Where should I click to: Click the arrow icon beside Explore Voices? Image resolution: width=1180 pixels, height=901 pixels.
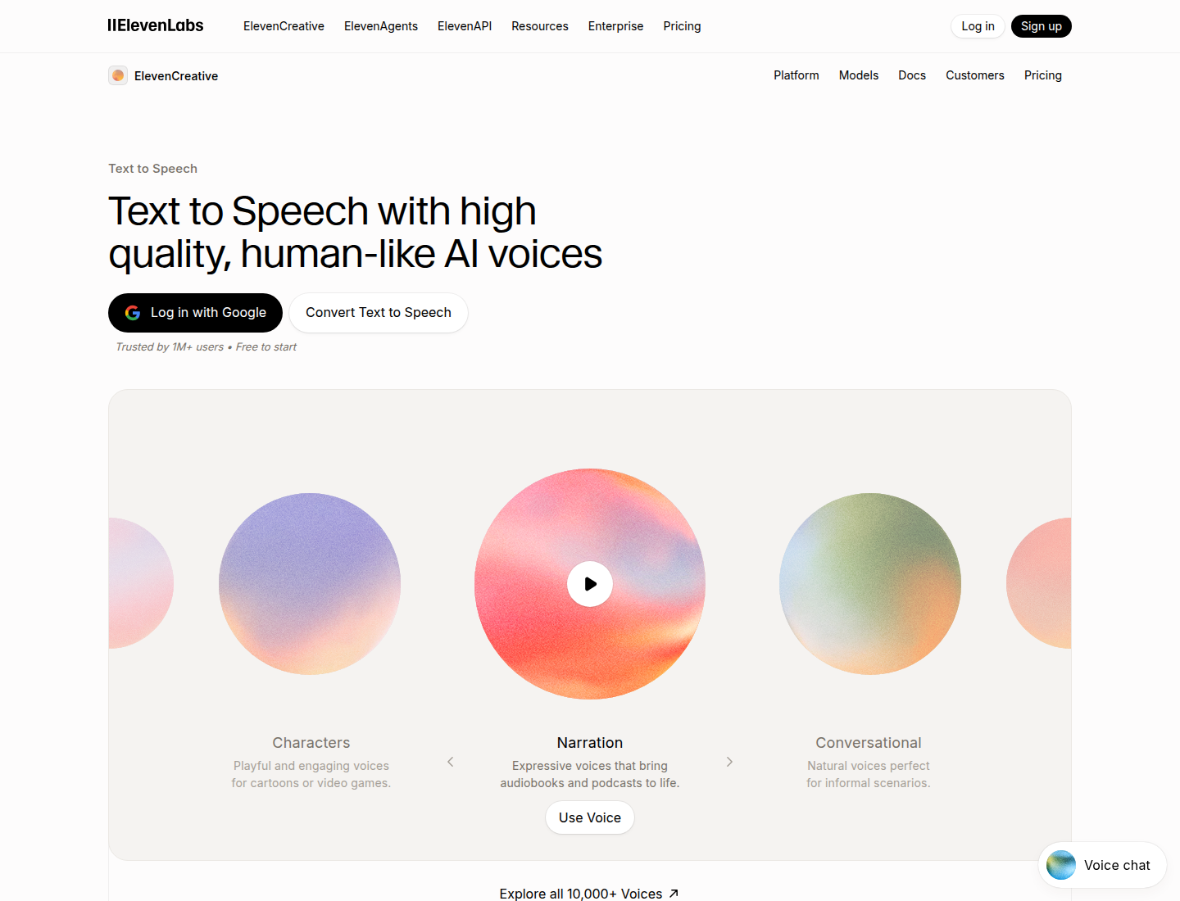pos(674,894)
